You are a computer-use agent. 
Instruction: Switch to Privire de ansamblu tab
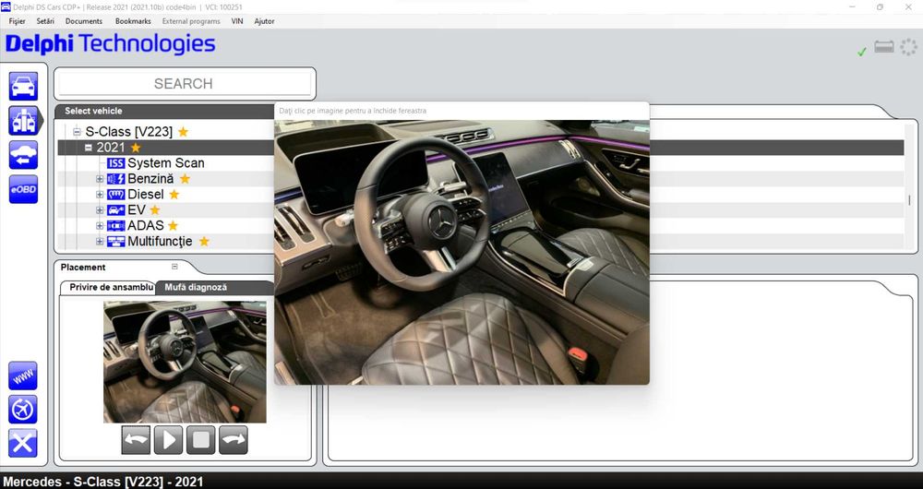[108, 287]
